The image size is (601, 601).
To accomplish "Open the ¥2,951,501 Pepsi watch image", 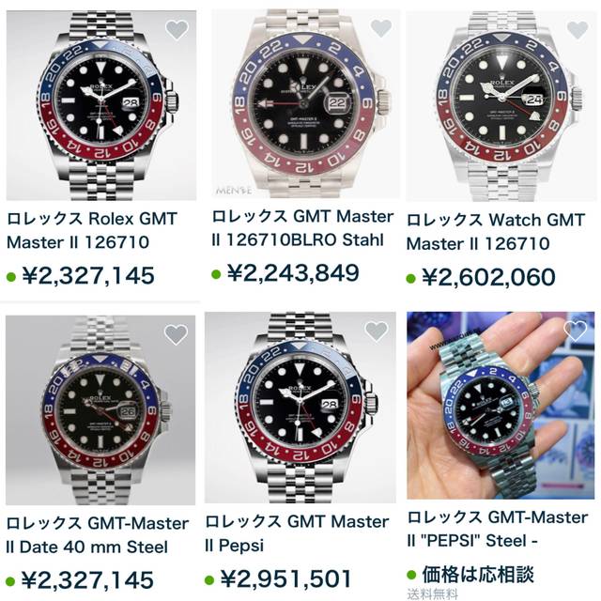I will pos(300,408).
